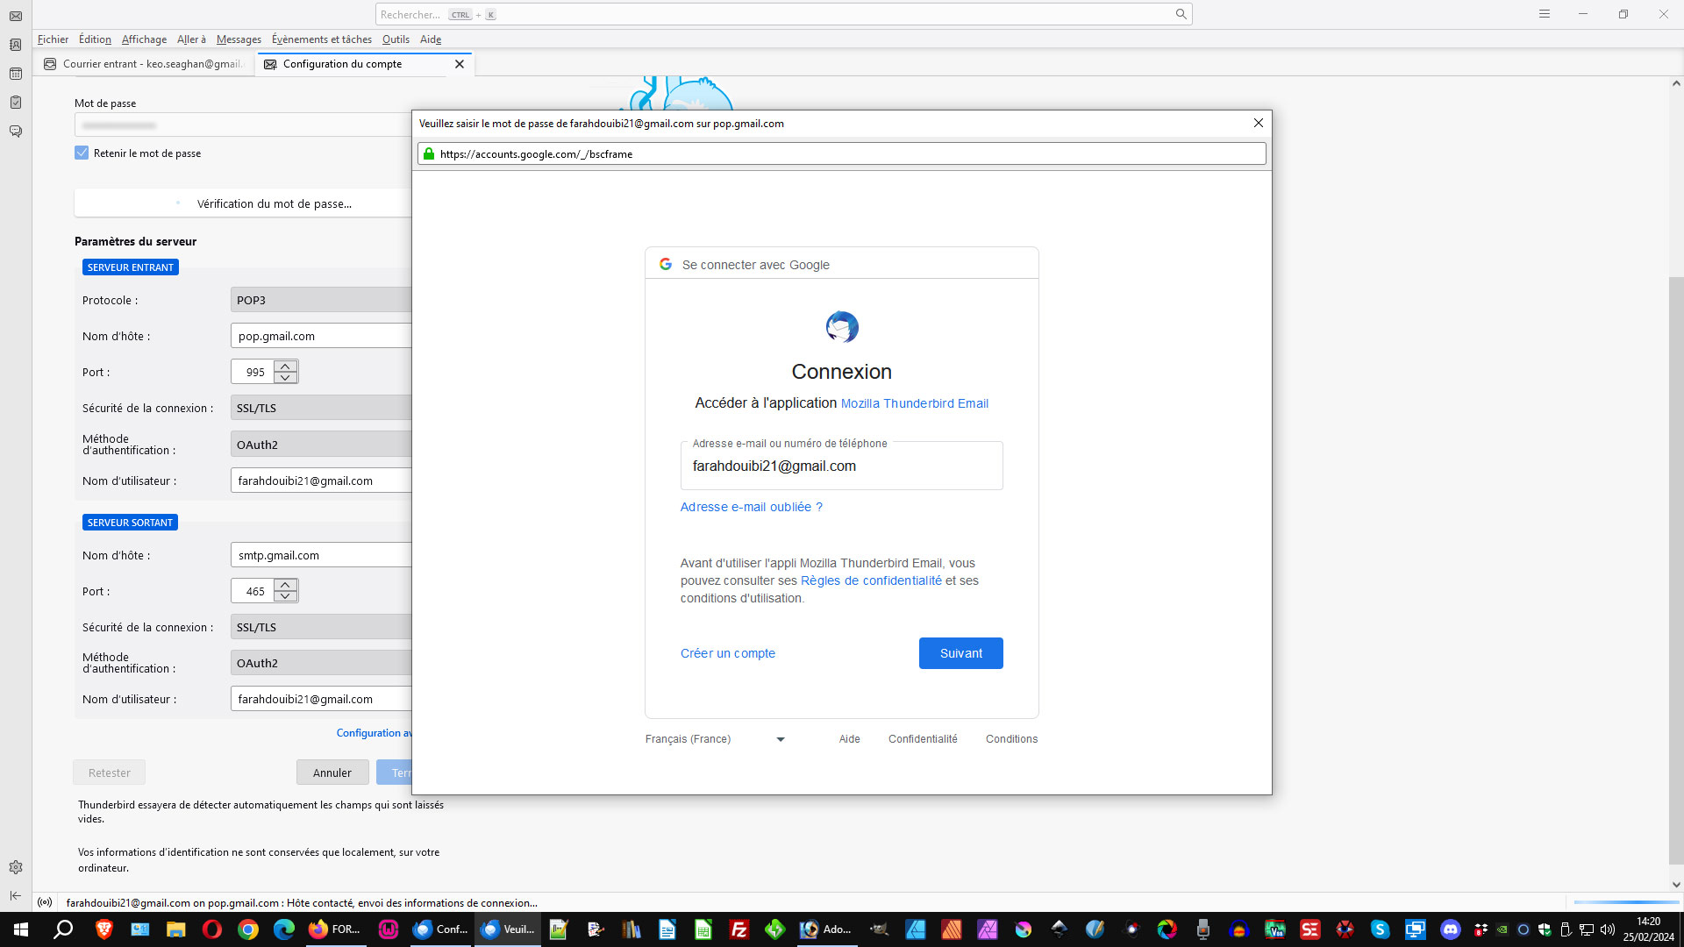Open the Mail space icon in sidebar
1684x947 pixels.
click(16, 16)
